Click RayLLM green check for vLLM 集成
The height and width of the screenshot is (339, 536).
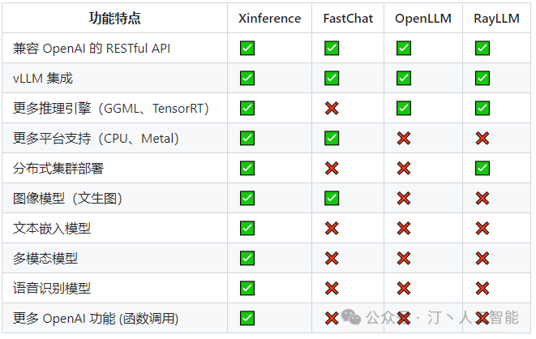coord(482,79)
